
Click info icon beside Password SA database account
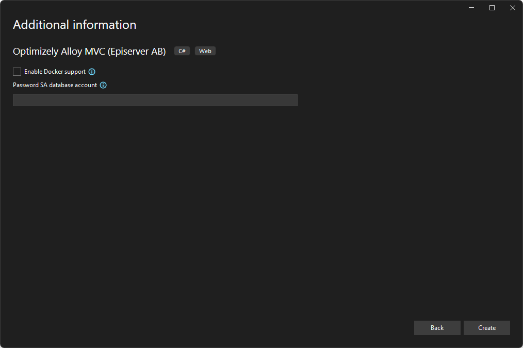pyautogui.click(x=103, y=85)
